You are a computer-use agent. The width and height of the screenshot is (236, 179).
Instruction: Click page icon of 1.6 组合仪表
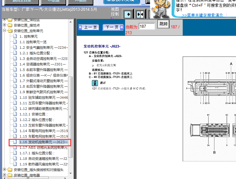(15, 75)
